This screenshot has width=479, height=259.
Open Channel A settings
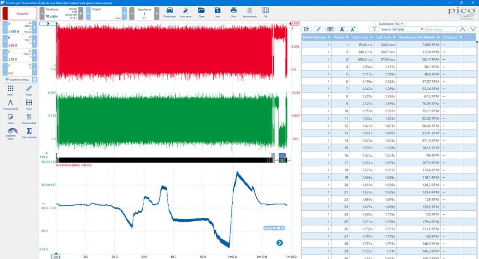20,27
